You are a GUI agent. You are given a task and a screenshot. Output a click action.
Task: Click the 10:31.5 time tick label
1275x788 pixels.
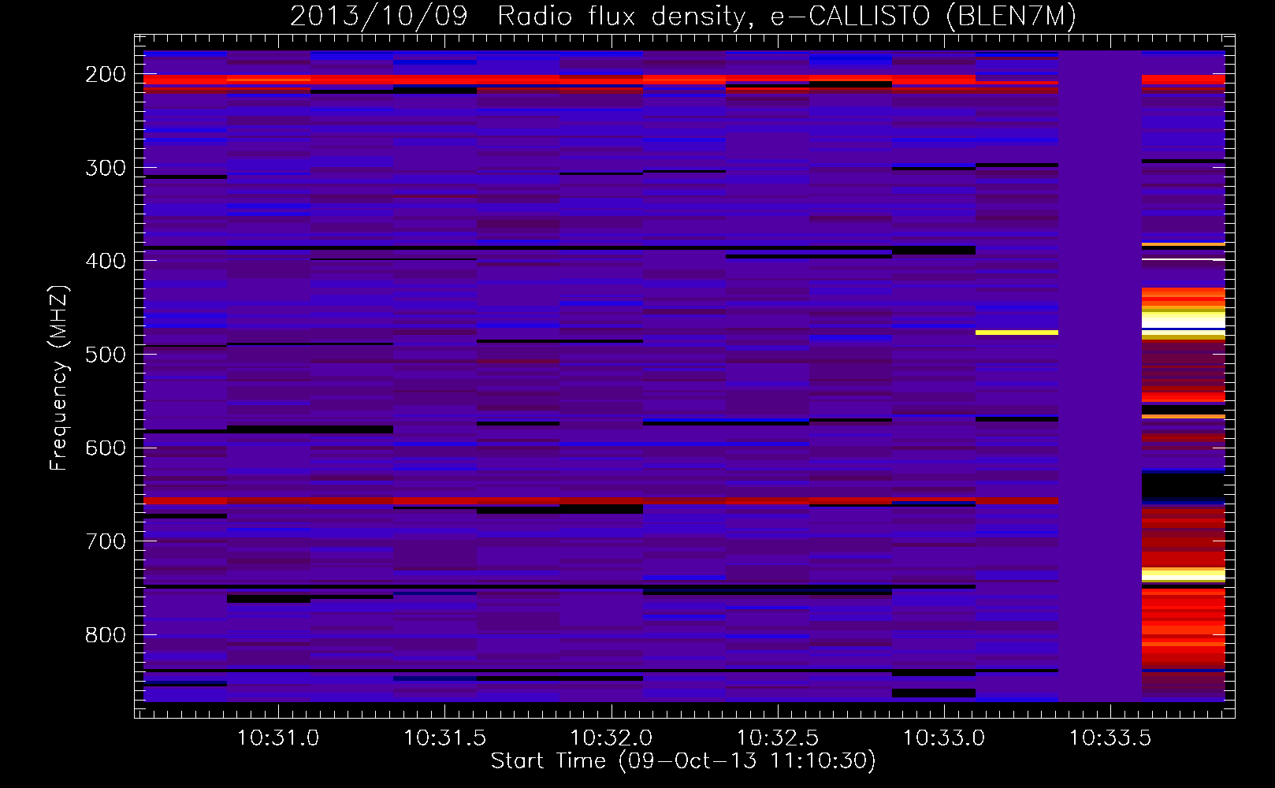(x=444, y=738)
